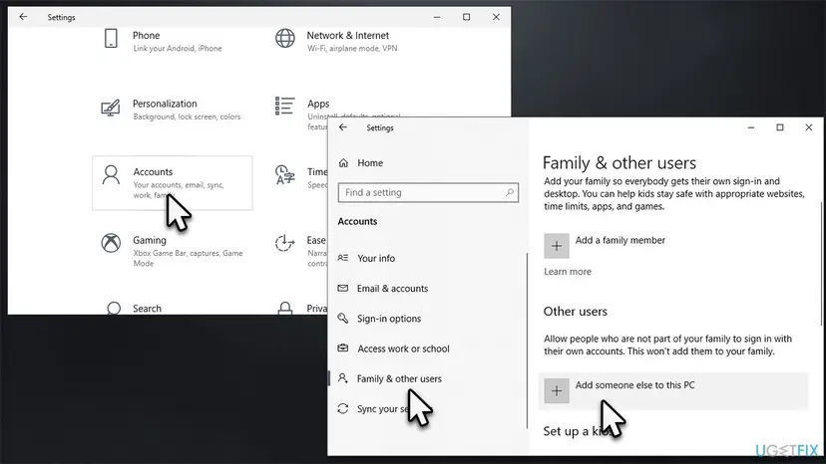Click the front window vertical scrollbar
This screenshot has height=464, width=826.
pos(821,263)
